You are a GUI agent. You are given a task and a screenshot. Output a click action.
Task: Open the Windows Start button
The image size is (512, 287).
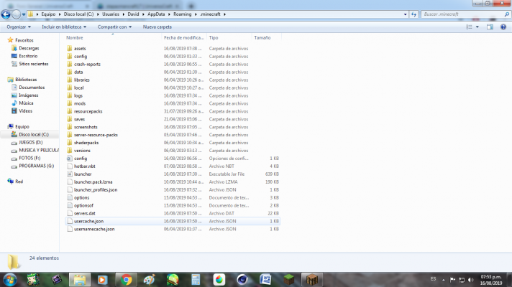[10, 280]
